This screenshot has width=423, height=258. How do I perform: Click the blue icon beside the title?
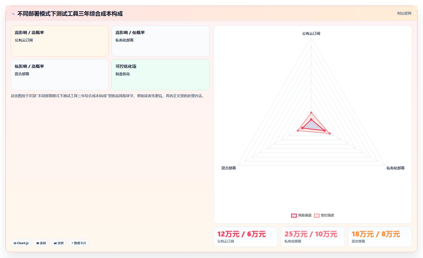coord(13,14)
